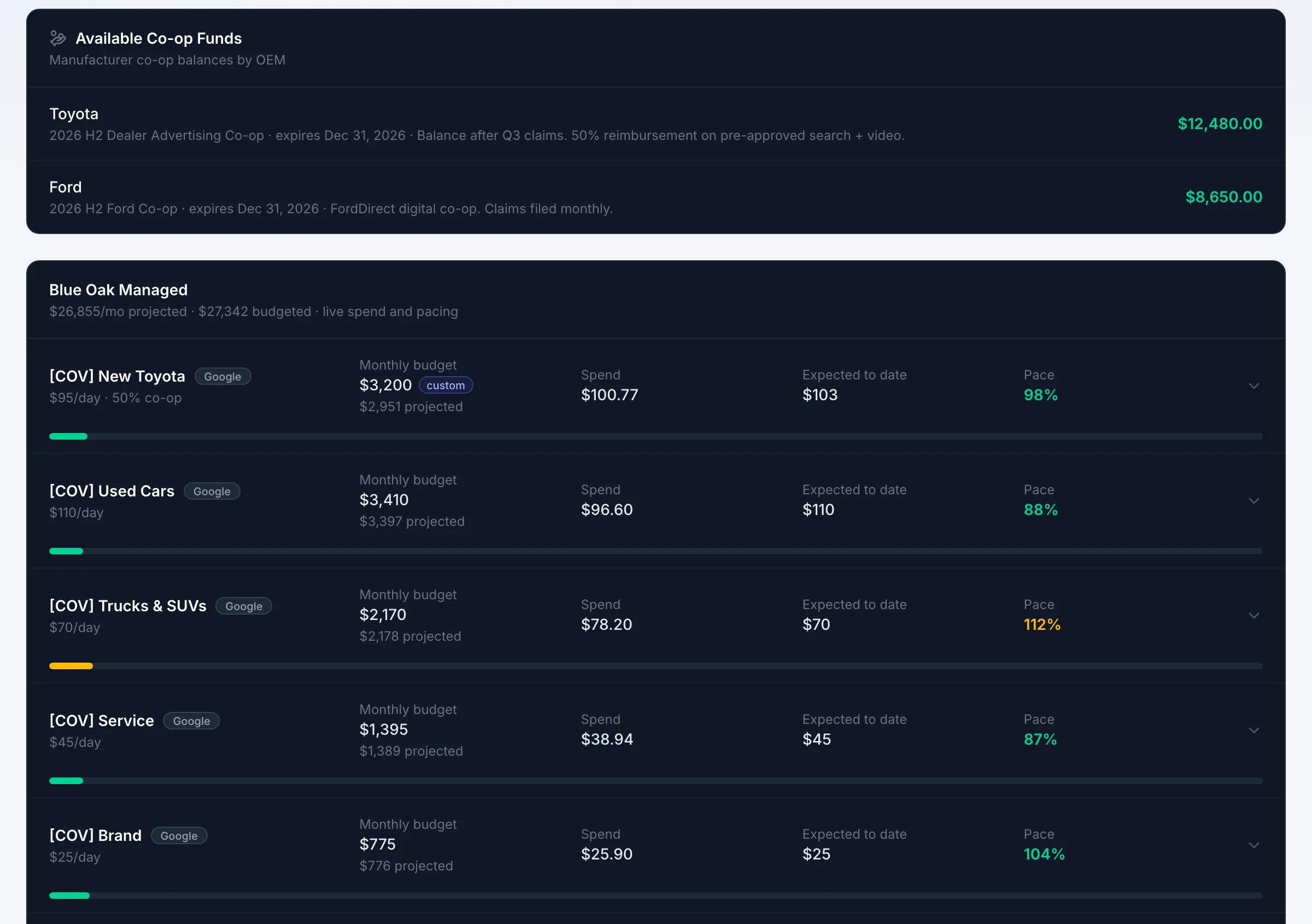The height and width of the screenshot is (924, 1312).
Task: Click the 98% pace value
Action: tap(1040, 395)
